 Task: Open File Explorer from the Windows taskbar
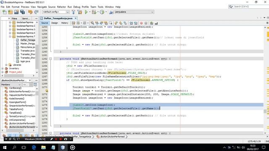(43, 147)
